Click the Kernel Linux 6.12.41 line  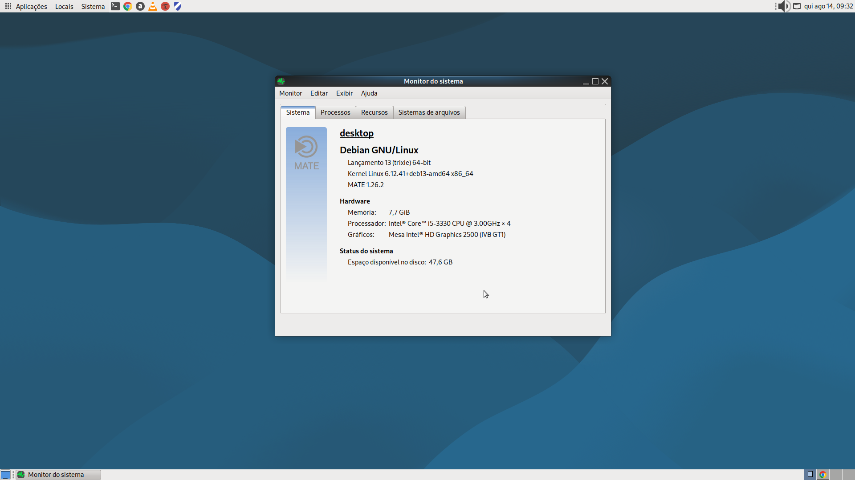coord(411,174)
